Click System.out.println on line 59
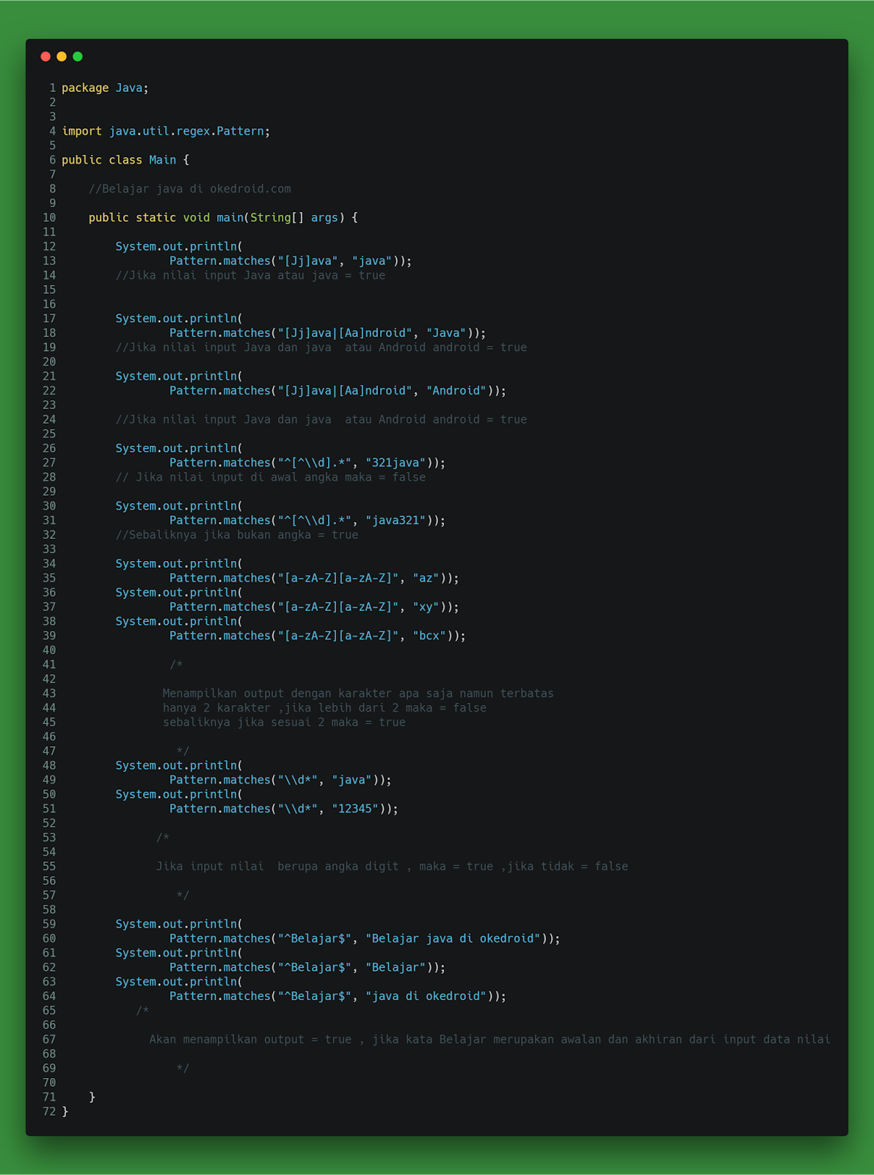Viewport: 874px width, 1175px height. (x=179, y=924)
